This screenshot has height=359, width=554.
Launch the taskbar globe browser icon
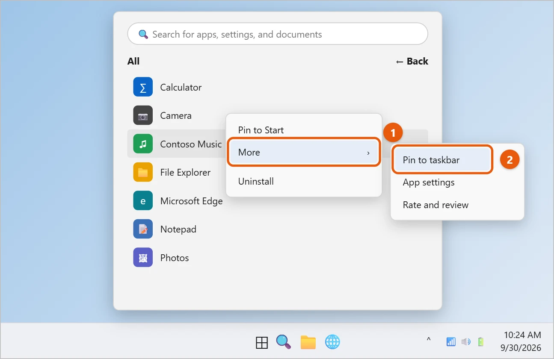point(332,342)
